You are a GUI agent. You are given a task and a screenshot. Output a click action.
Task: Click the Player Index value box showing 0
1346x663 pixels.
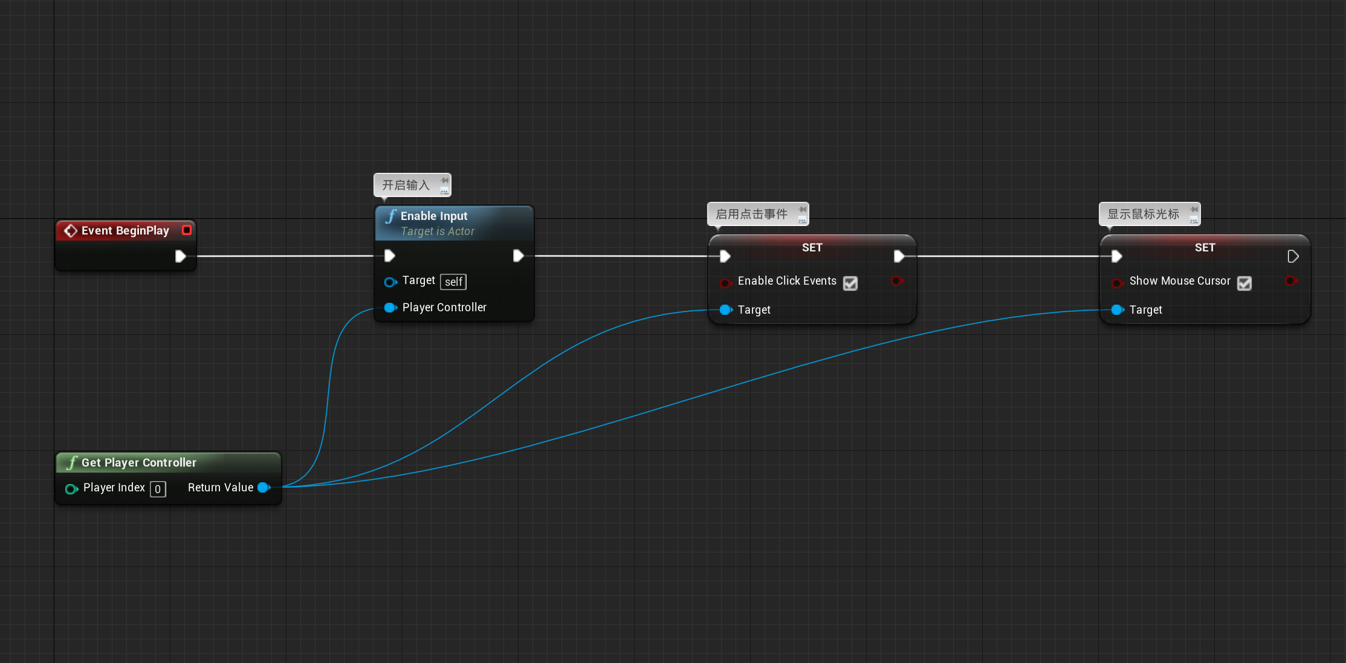click(158, 490)
